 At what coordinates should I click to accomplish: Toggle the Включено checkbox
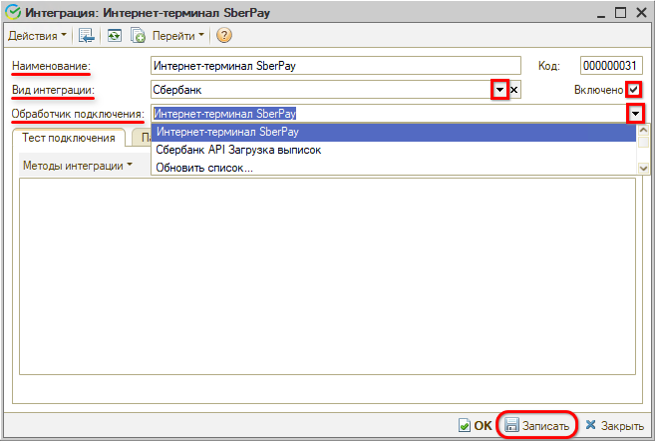[x=634, y=89]
